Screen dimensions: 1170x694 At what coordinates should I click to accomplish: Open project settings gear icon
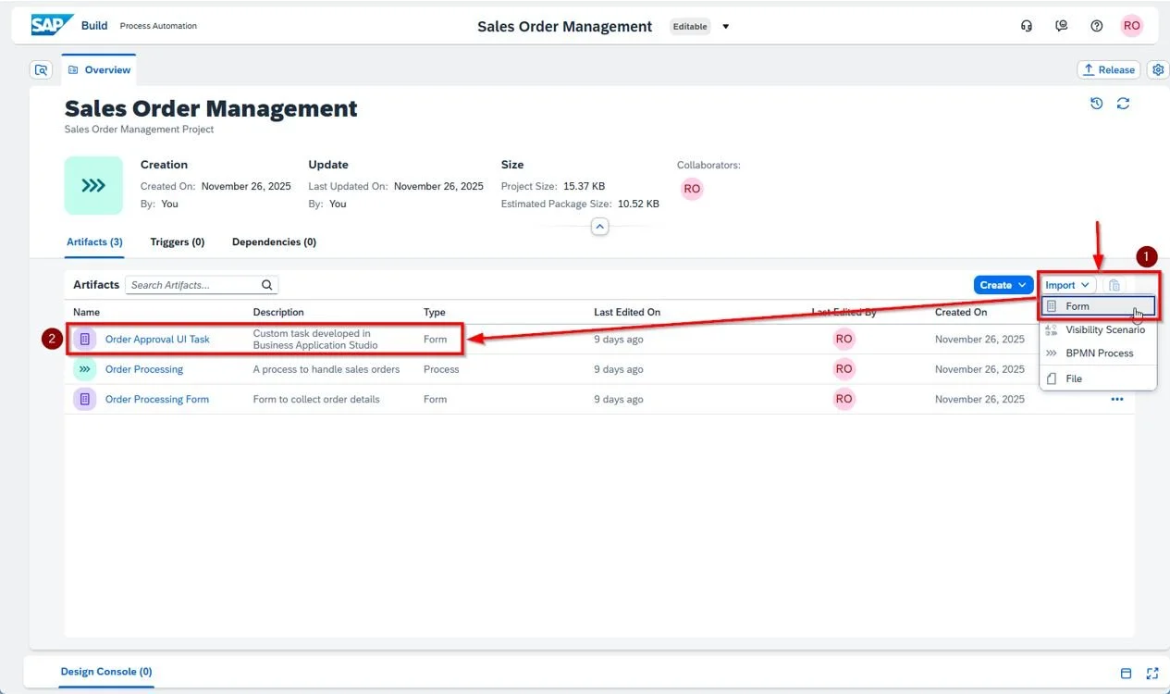(x=1157, y=69)
